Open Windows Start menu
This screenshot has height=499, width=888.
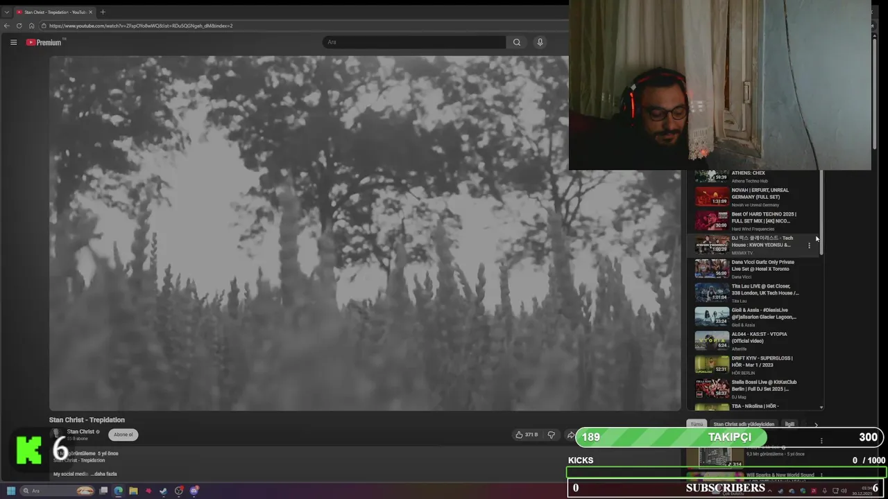[11, 491]
